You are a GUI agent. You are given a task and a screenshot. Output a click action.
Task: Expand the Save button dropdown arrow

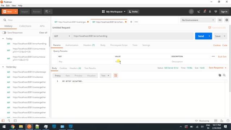(225, 36)
